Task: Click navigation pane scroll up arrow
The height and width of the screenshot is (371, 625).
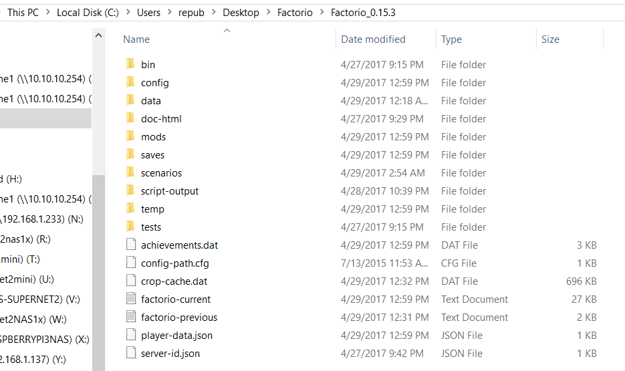Action: (x=98, y=35)
